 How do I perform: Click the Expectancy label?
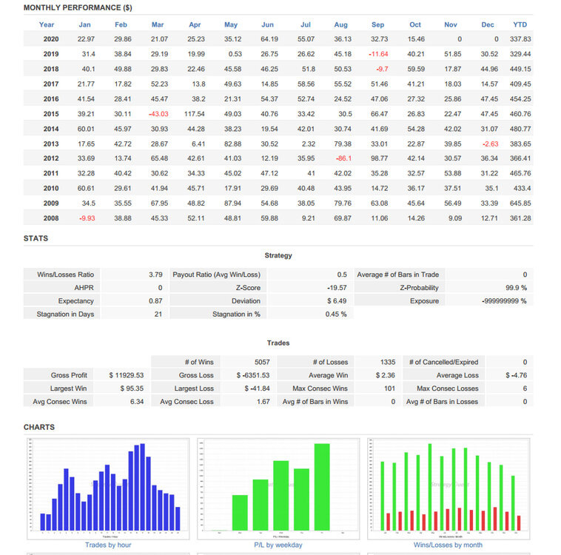click(75, 301)
